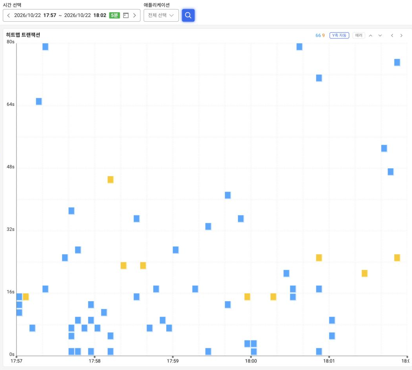Click the 시간 선택 label

tap(12, 5)
